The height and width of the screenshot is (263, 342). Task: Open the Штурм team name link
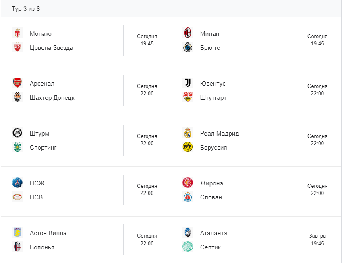click(39, 134)
